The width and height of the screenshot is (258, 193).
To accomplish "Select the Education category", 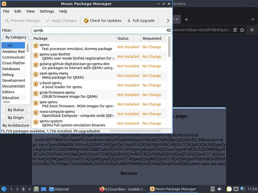I will 13,98.
